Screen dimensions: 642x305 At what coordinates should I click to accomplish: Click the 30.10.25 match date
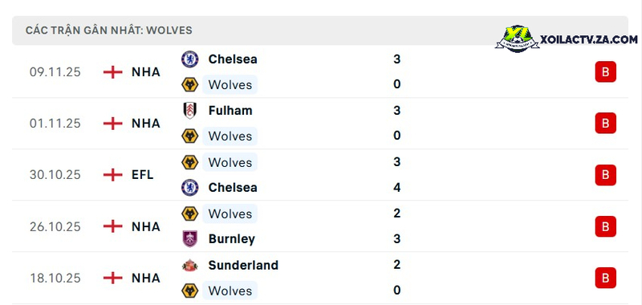[55, 175]
